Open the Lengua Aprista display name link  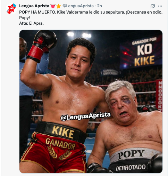click(34, 6)
